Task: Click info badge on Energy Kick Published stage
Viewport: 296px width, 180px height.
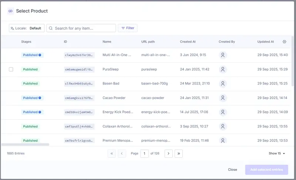Action: [40, 112]
